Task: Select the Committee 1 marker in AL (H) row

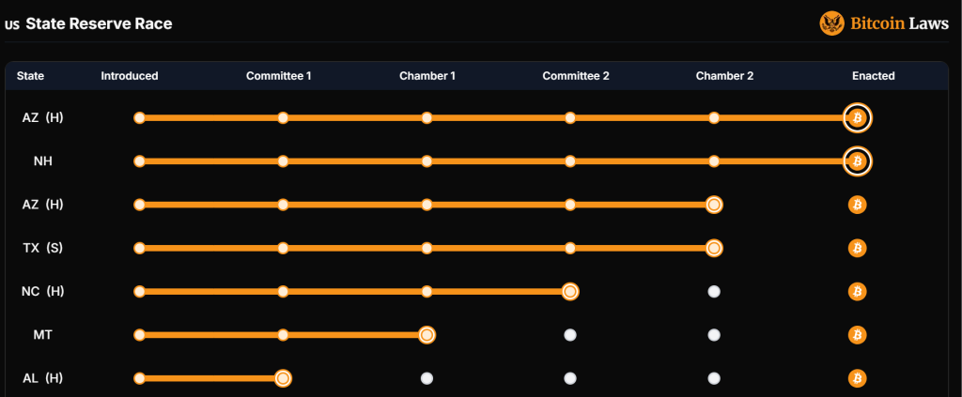Action: coord(283,378)
